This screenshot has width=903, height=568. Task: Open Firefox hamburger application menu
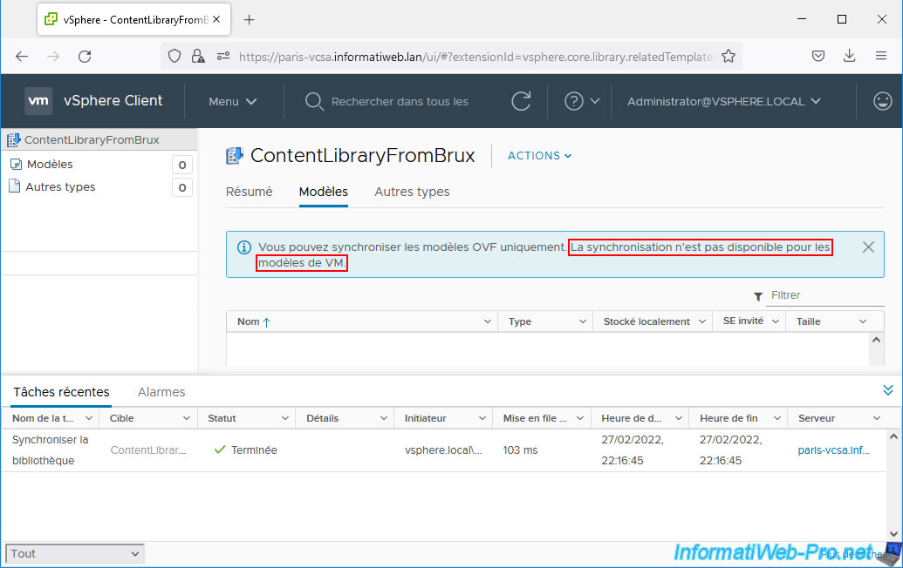[880, 56]
